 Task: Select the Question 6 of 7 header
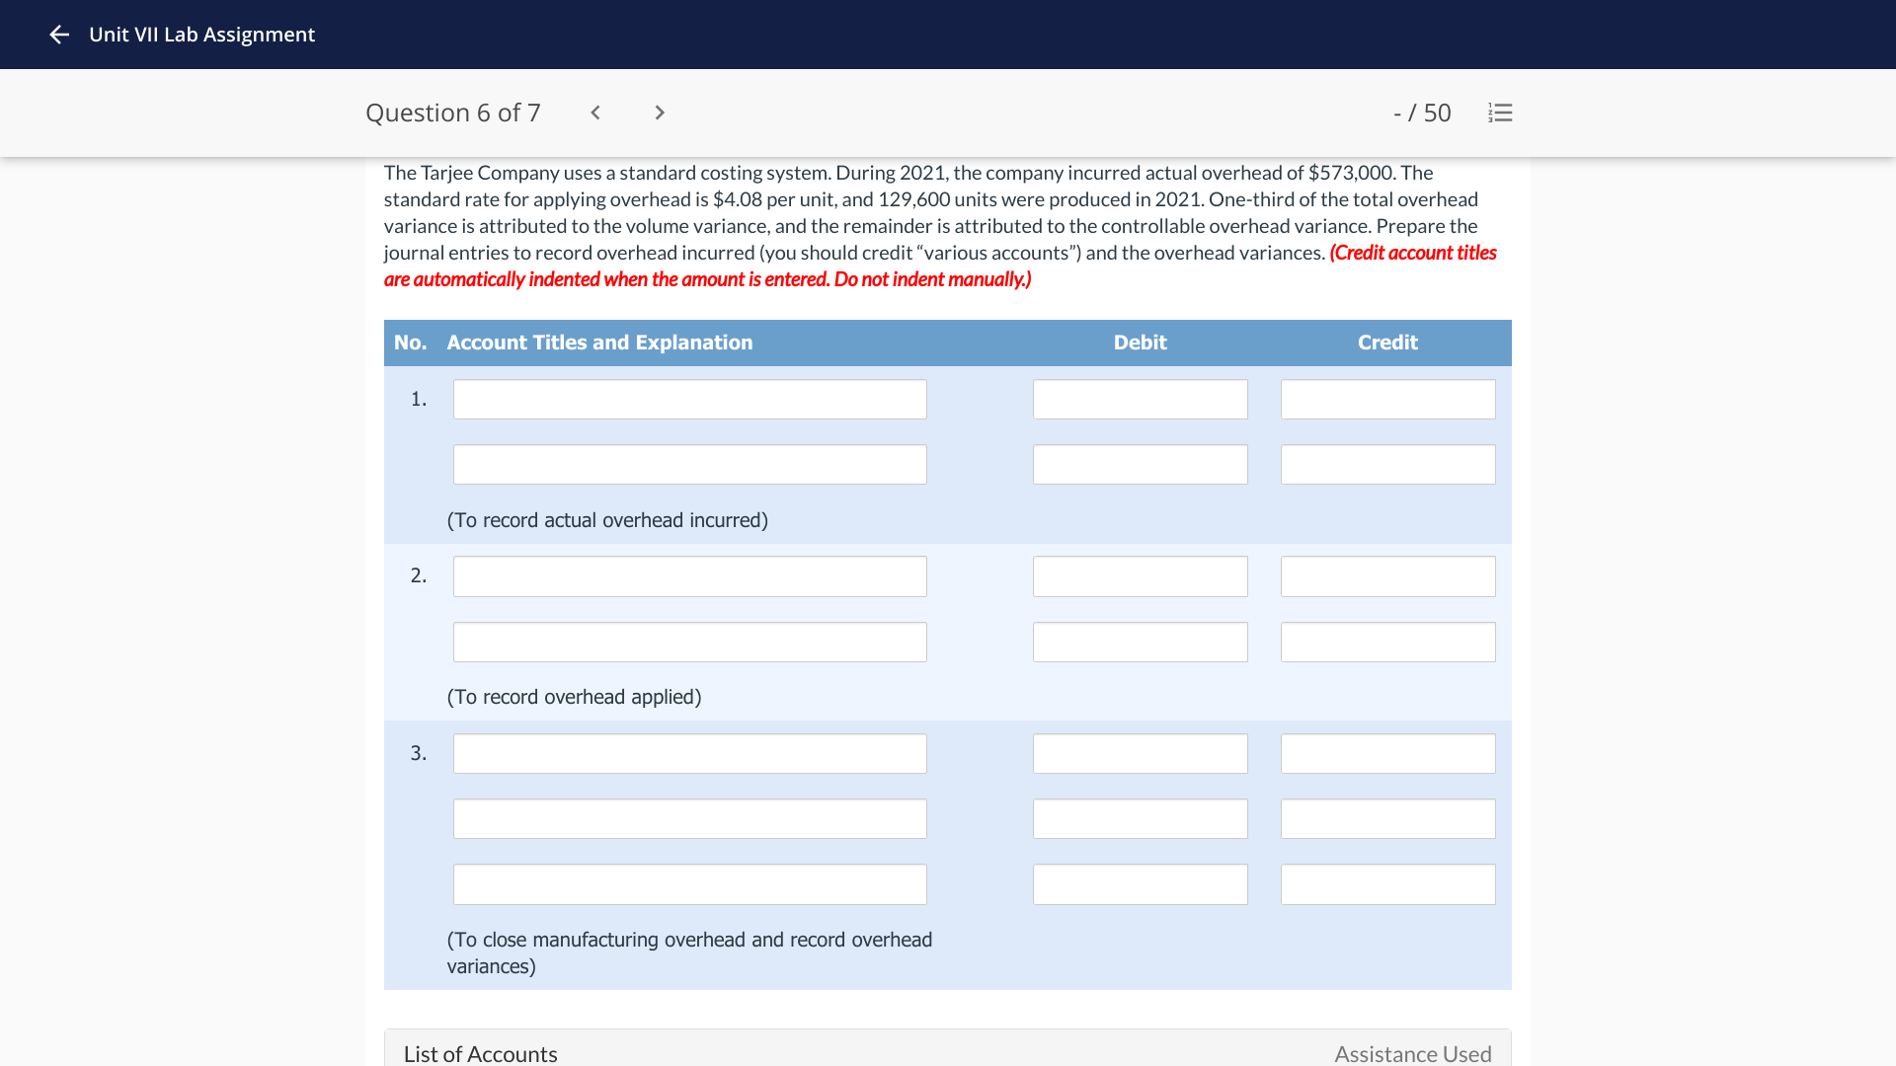pyautogui.click(x=452, y=113)
